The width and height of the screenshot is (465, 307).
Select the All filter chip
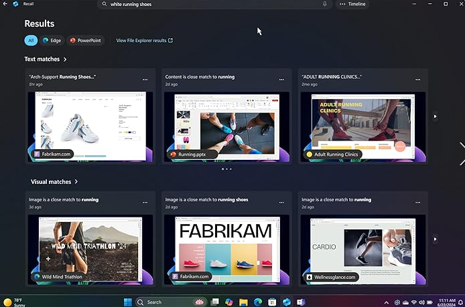tap(31, 40)
